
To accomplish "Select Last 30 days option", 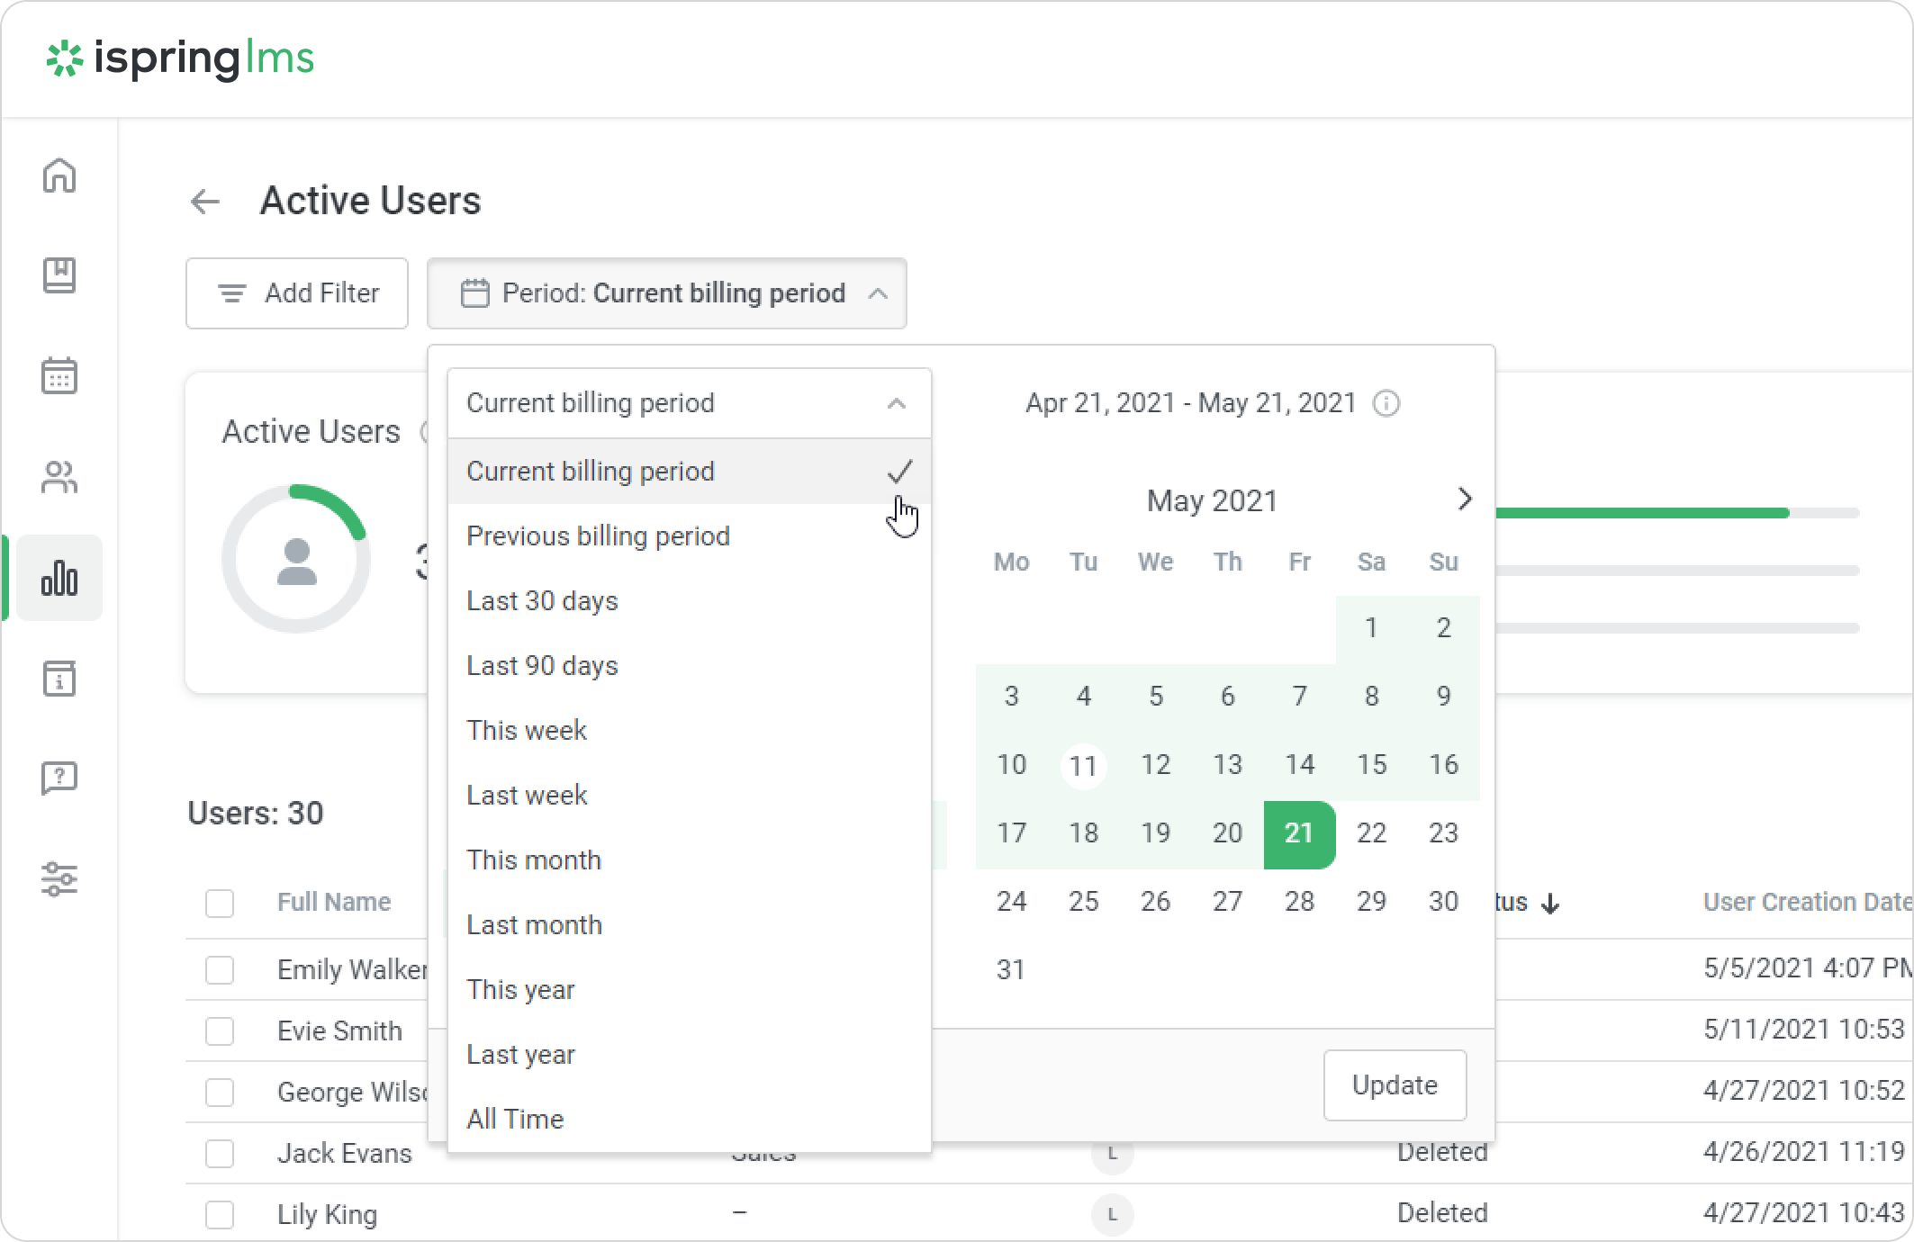I will (x=542, y=601).
